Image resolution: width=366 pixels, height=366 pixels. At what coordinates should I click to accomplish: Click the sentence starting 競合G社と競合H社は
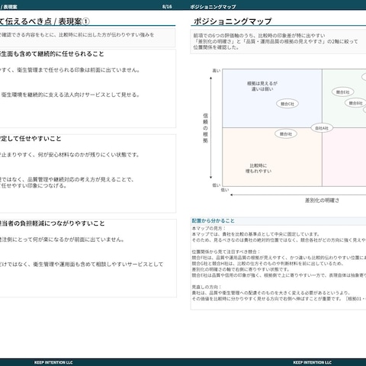[268, 264]
